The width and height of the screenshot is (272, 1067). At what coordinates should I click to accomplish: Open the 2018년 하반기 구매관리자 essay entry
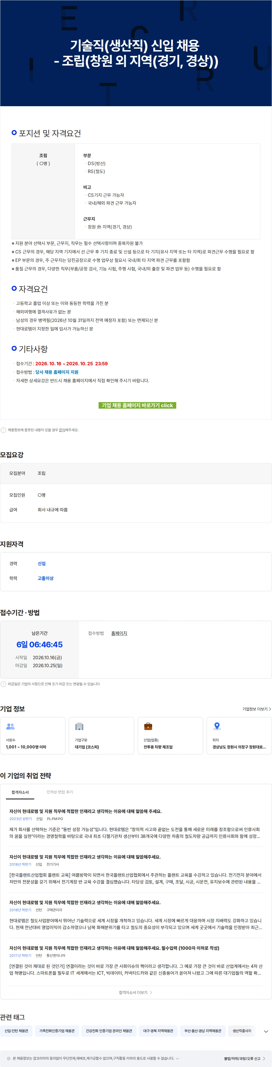tap(136, 915)
